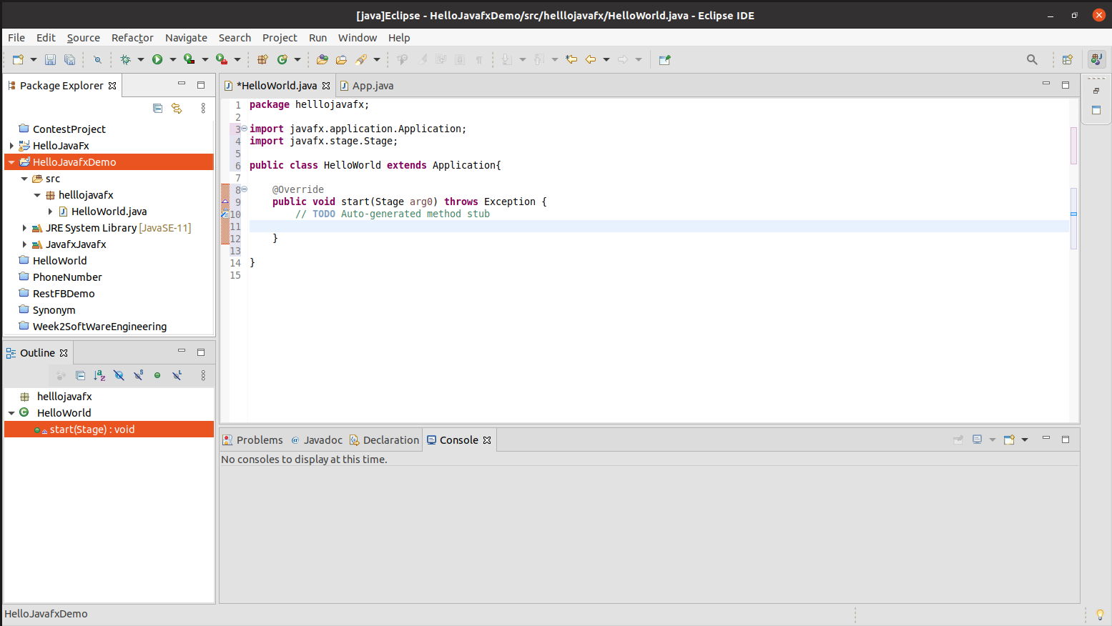Collapse the helllojavafx package in src
Image resolution: width=1112 pixels, height=626 pixels.
pyautogui.click(x=37, y=194)
